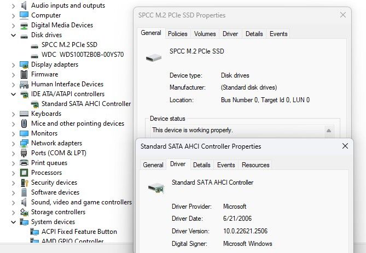Open the Volumes tab in SSD Properties

(x=205, y=34)
